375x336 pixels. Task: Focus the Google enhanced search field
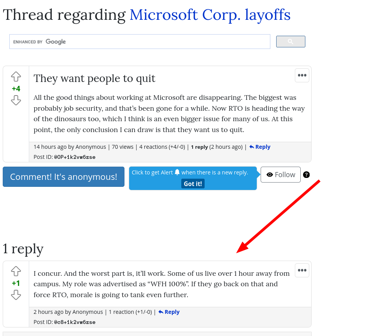(x=140, y=42)
